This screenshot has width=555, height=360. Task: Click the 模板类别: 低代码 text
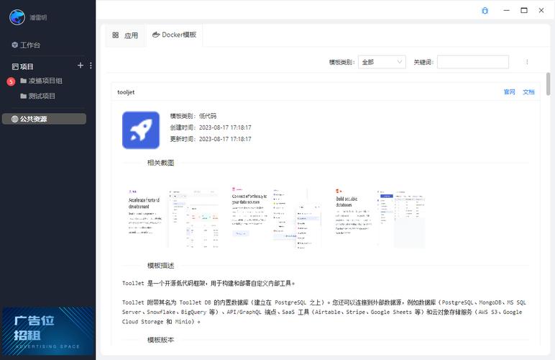(x=193, y=116)
